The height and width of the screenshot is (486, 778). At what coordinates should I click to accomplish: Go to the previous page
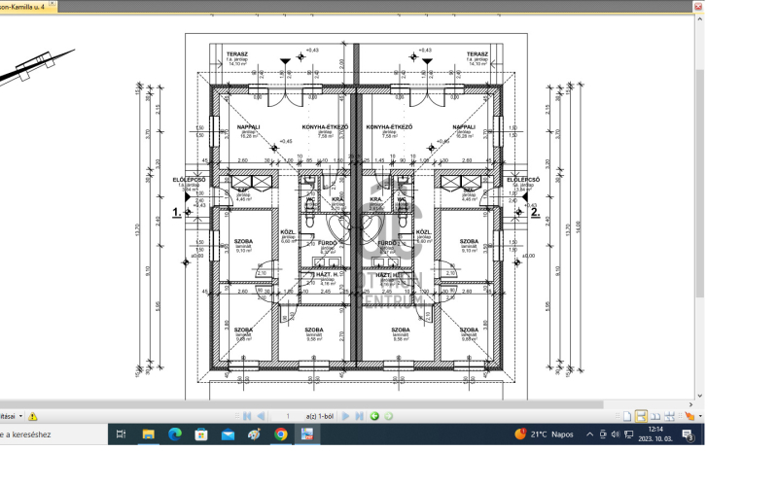click(x=261, y=416)
